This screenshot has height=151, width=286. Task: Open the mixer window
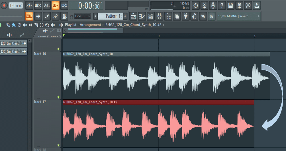click(160, 17)
